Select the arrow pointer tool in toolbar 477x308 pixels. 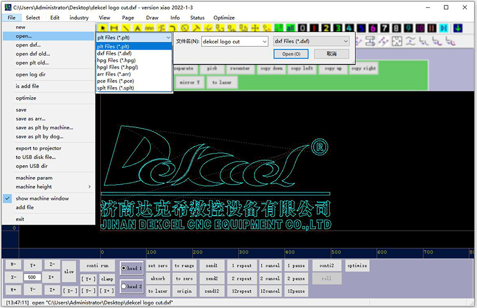[x=103, y=28]
